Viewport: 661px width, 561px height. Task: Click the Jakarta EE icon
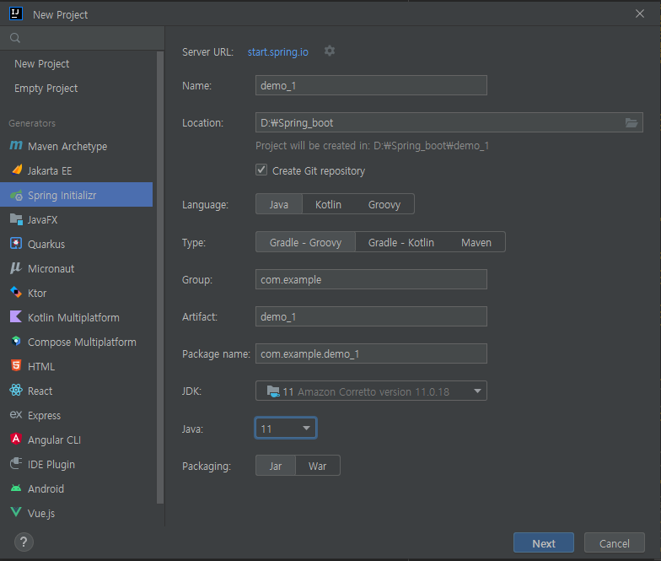(x=17, y=170)
